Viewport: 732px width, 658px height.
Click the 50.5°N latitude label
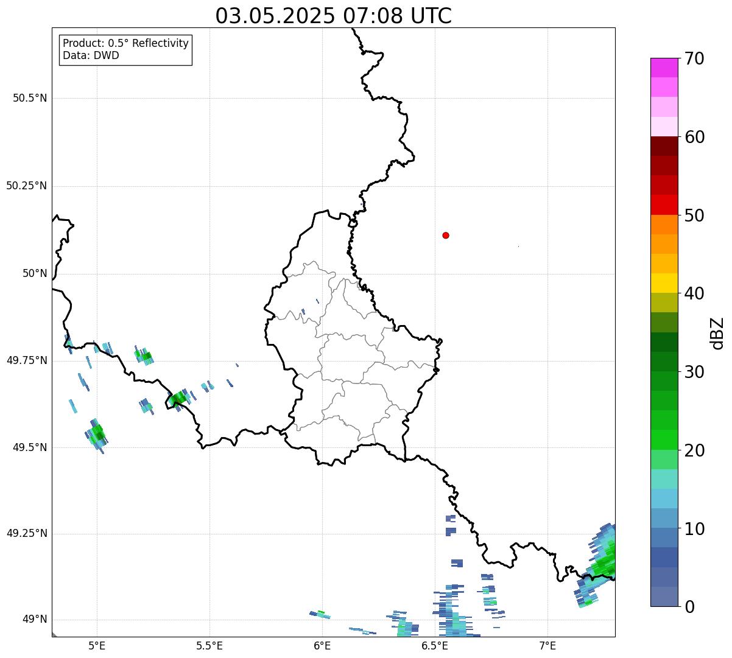point(30,98)
